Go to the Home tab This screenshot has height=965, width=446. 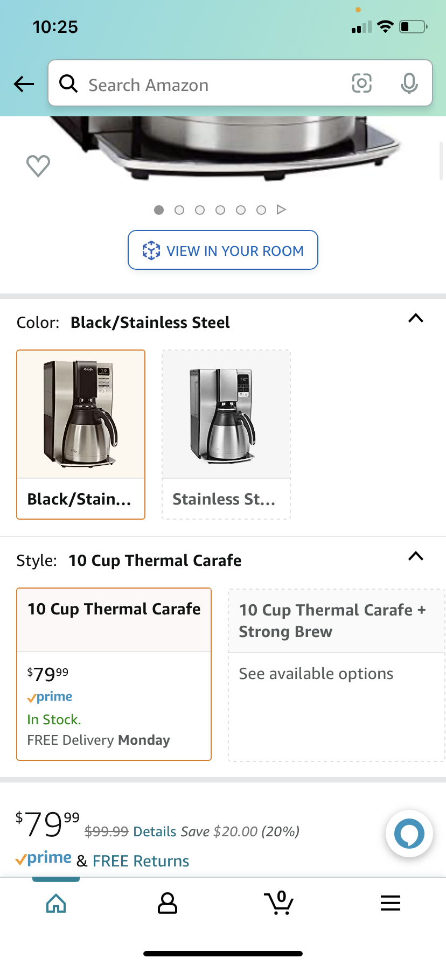[56, 903]
